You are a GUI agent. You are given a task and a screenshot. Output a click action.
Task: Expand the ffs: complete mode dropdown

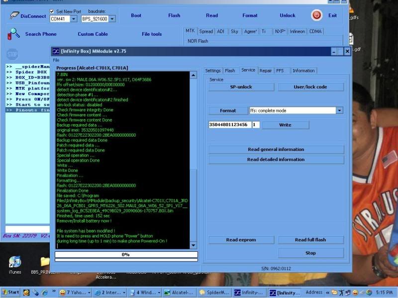click(x=340, y=110)
